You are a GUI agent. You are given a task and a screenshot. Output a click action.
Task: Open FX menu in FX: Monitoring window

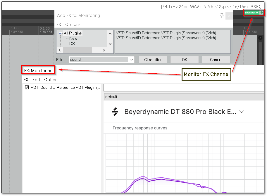click(26, 80)
